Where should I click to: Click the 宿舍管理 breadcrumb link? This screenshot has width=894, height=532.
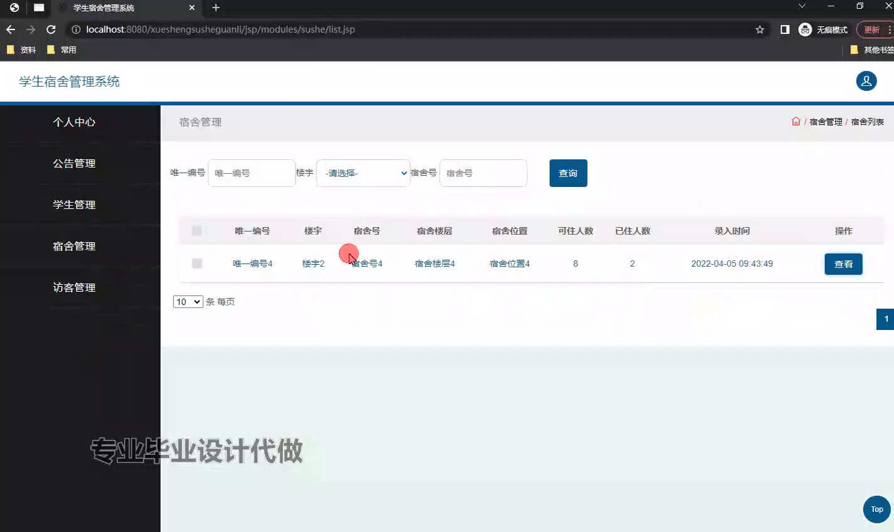(826, 122)
